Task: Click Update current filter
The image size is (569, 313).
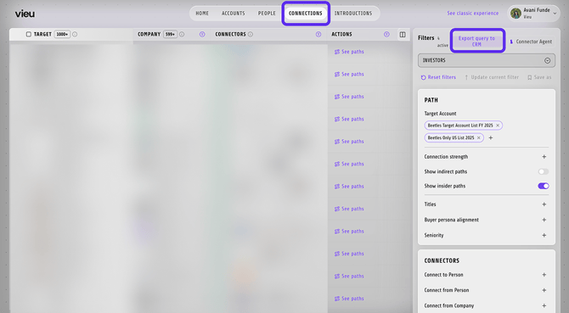Action: pos(492,77)
